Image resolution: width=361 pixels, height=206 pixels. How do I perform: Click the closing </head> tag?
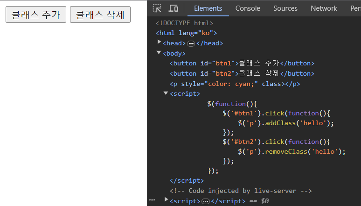coord(209,43)
